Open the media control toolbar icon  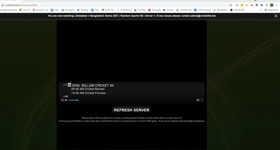coord(267,5)
